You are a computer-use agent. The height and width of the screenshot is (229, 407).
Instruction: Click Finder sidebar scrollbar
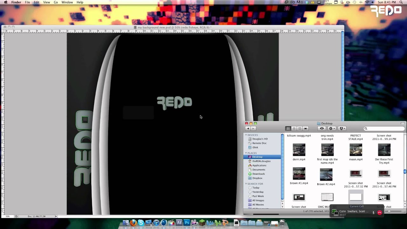(282, 167)
